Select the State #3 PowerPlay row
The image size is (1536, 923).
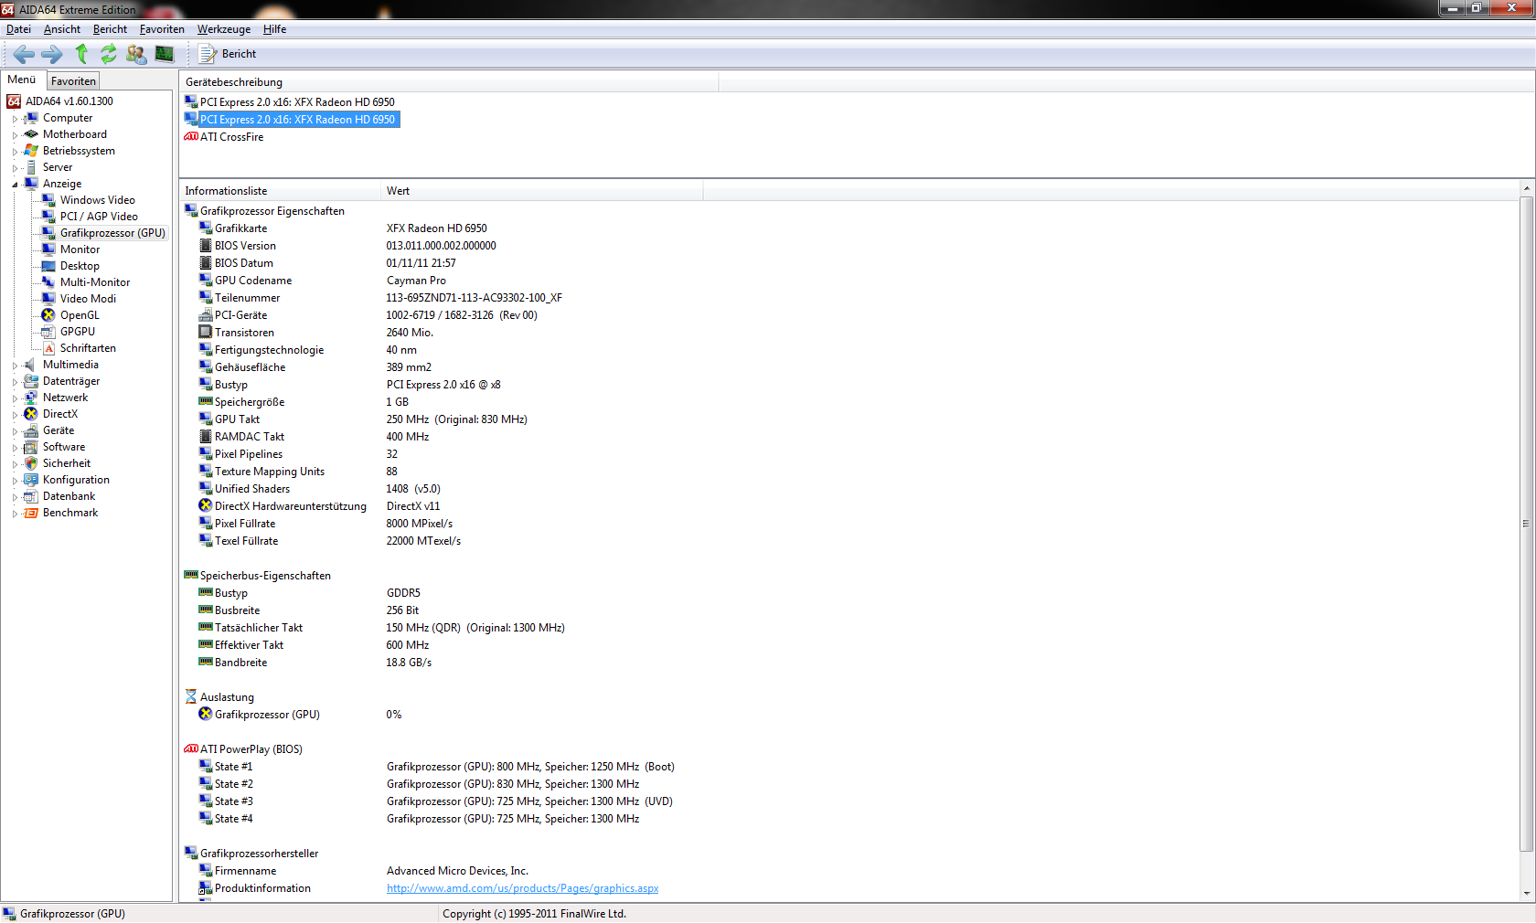point(435,801)
